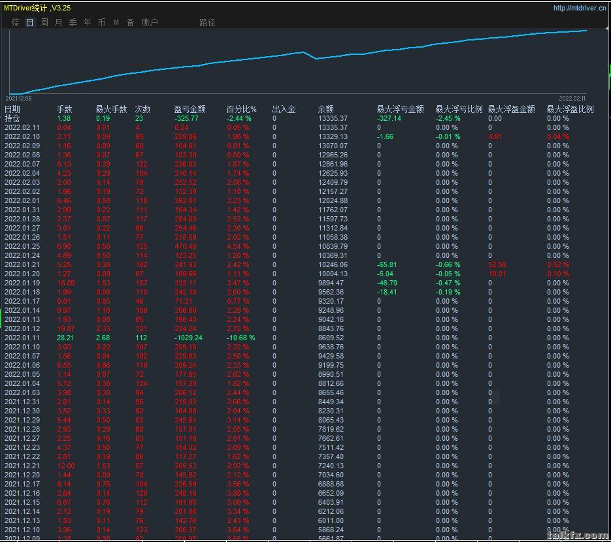Select the 最大浮盈金额 column header

click(x=511, y=110)
